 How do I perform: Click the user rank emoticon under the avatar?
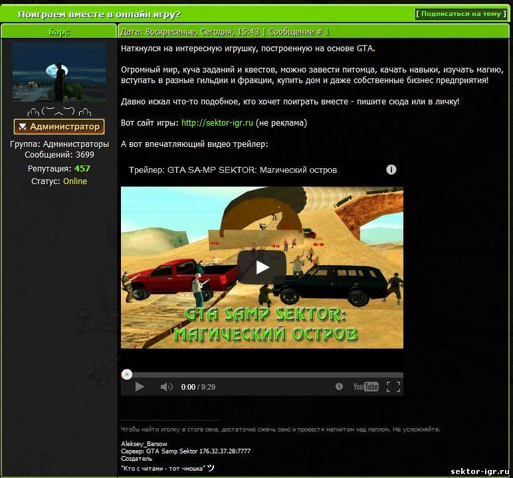59,112
